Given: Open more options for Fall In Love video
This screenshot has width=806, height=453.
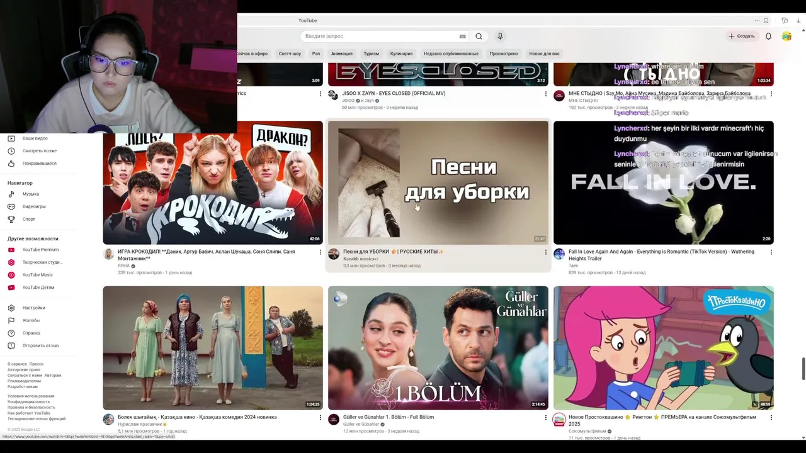Looking at the screenshot, I should tap(771, 252).
